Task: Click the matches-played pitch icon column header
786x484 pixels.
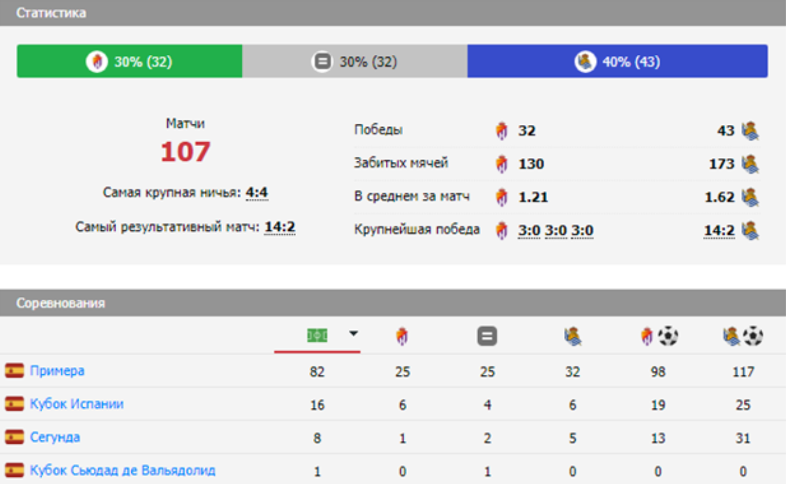Action: (x=317, y=336)
